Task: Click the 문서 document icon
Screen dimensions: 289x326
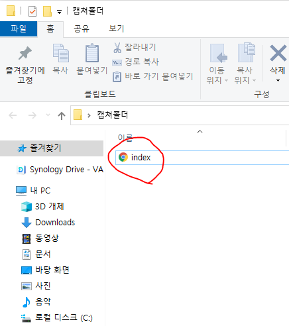Action: [x=27, y=254]
